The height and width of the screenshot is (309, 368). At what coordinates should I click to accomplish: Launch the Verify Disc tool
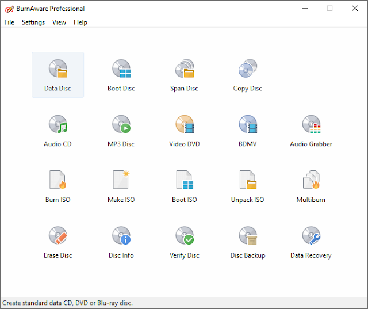coord(185,242)
